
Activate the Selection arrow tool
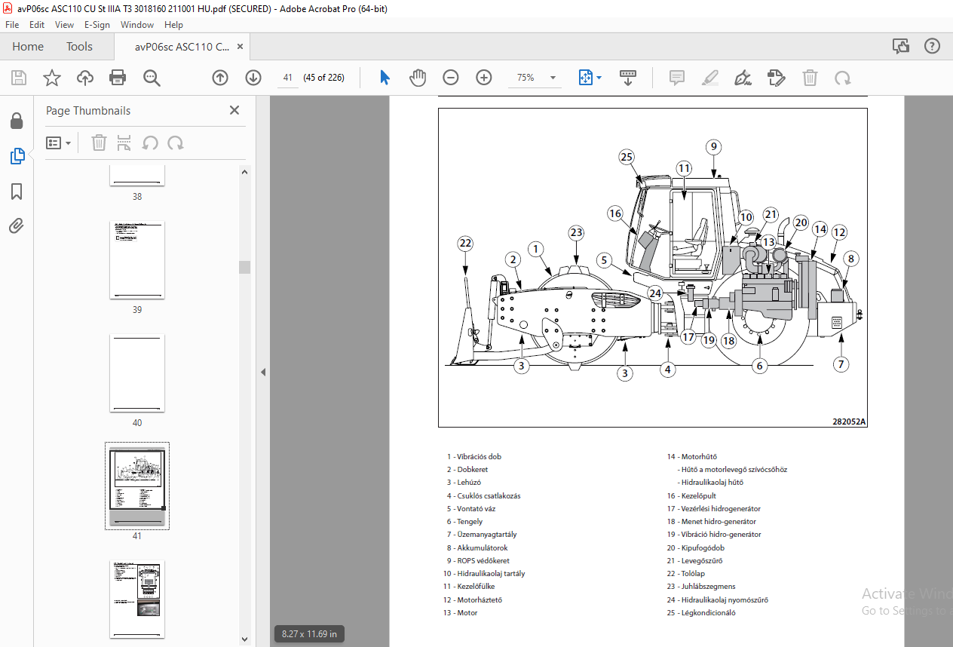point(385,78)
